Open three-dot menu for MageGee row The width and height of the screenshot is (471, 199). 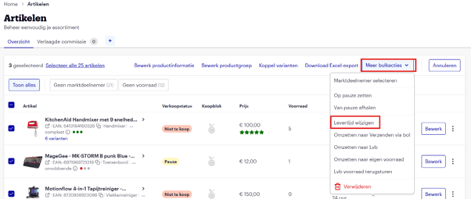click(453, 161)
